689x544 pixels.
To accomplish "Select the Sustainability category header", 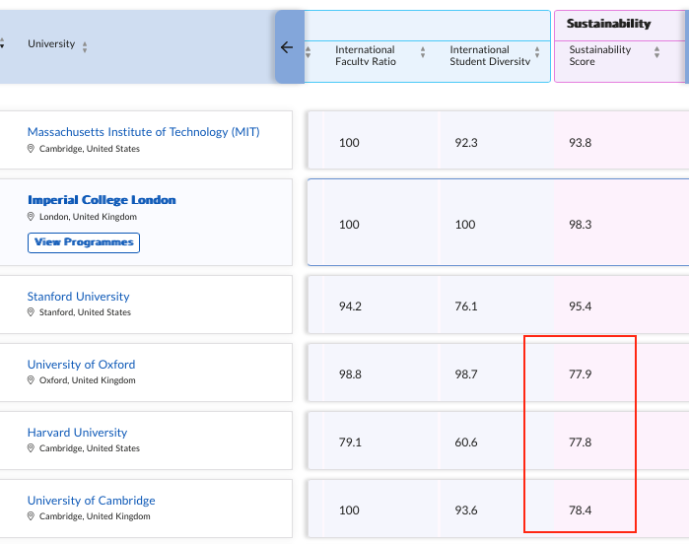I will point(608,24).
